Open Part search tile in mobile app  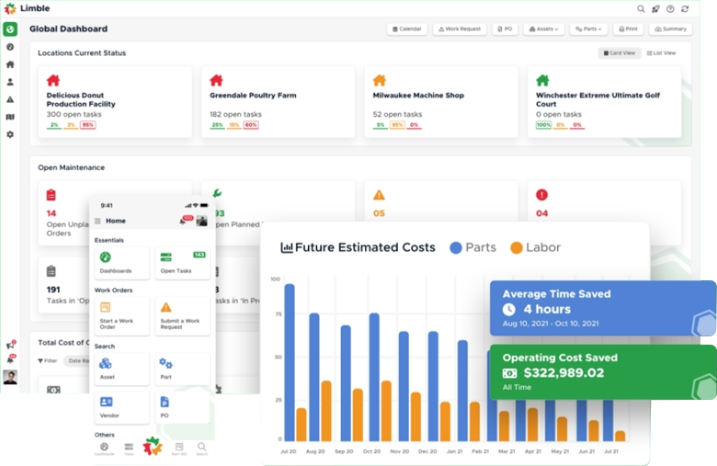(182, 369)
